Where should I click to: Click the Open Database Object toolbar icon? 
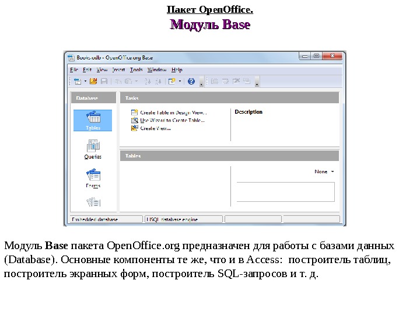(214, 81)
